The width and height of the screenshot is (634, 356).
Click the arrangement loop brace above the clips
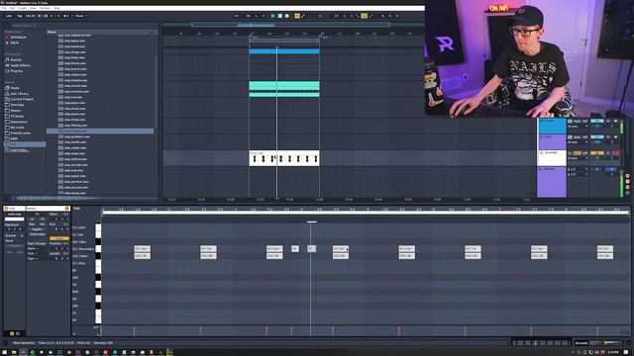(284, 40)
